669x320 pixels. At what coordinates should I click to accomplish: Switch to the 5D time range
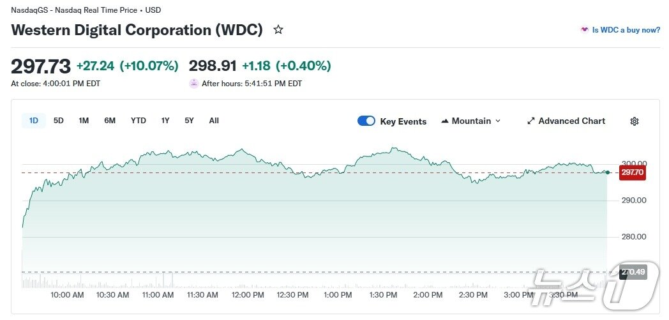(59, 121)
